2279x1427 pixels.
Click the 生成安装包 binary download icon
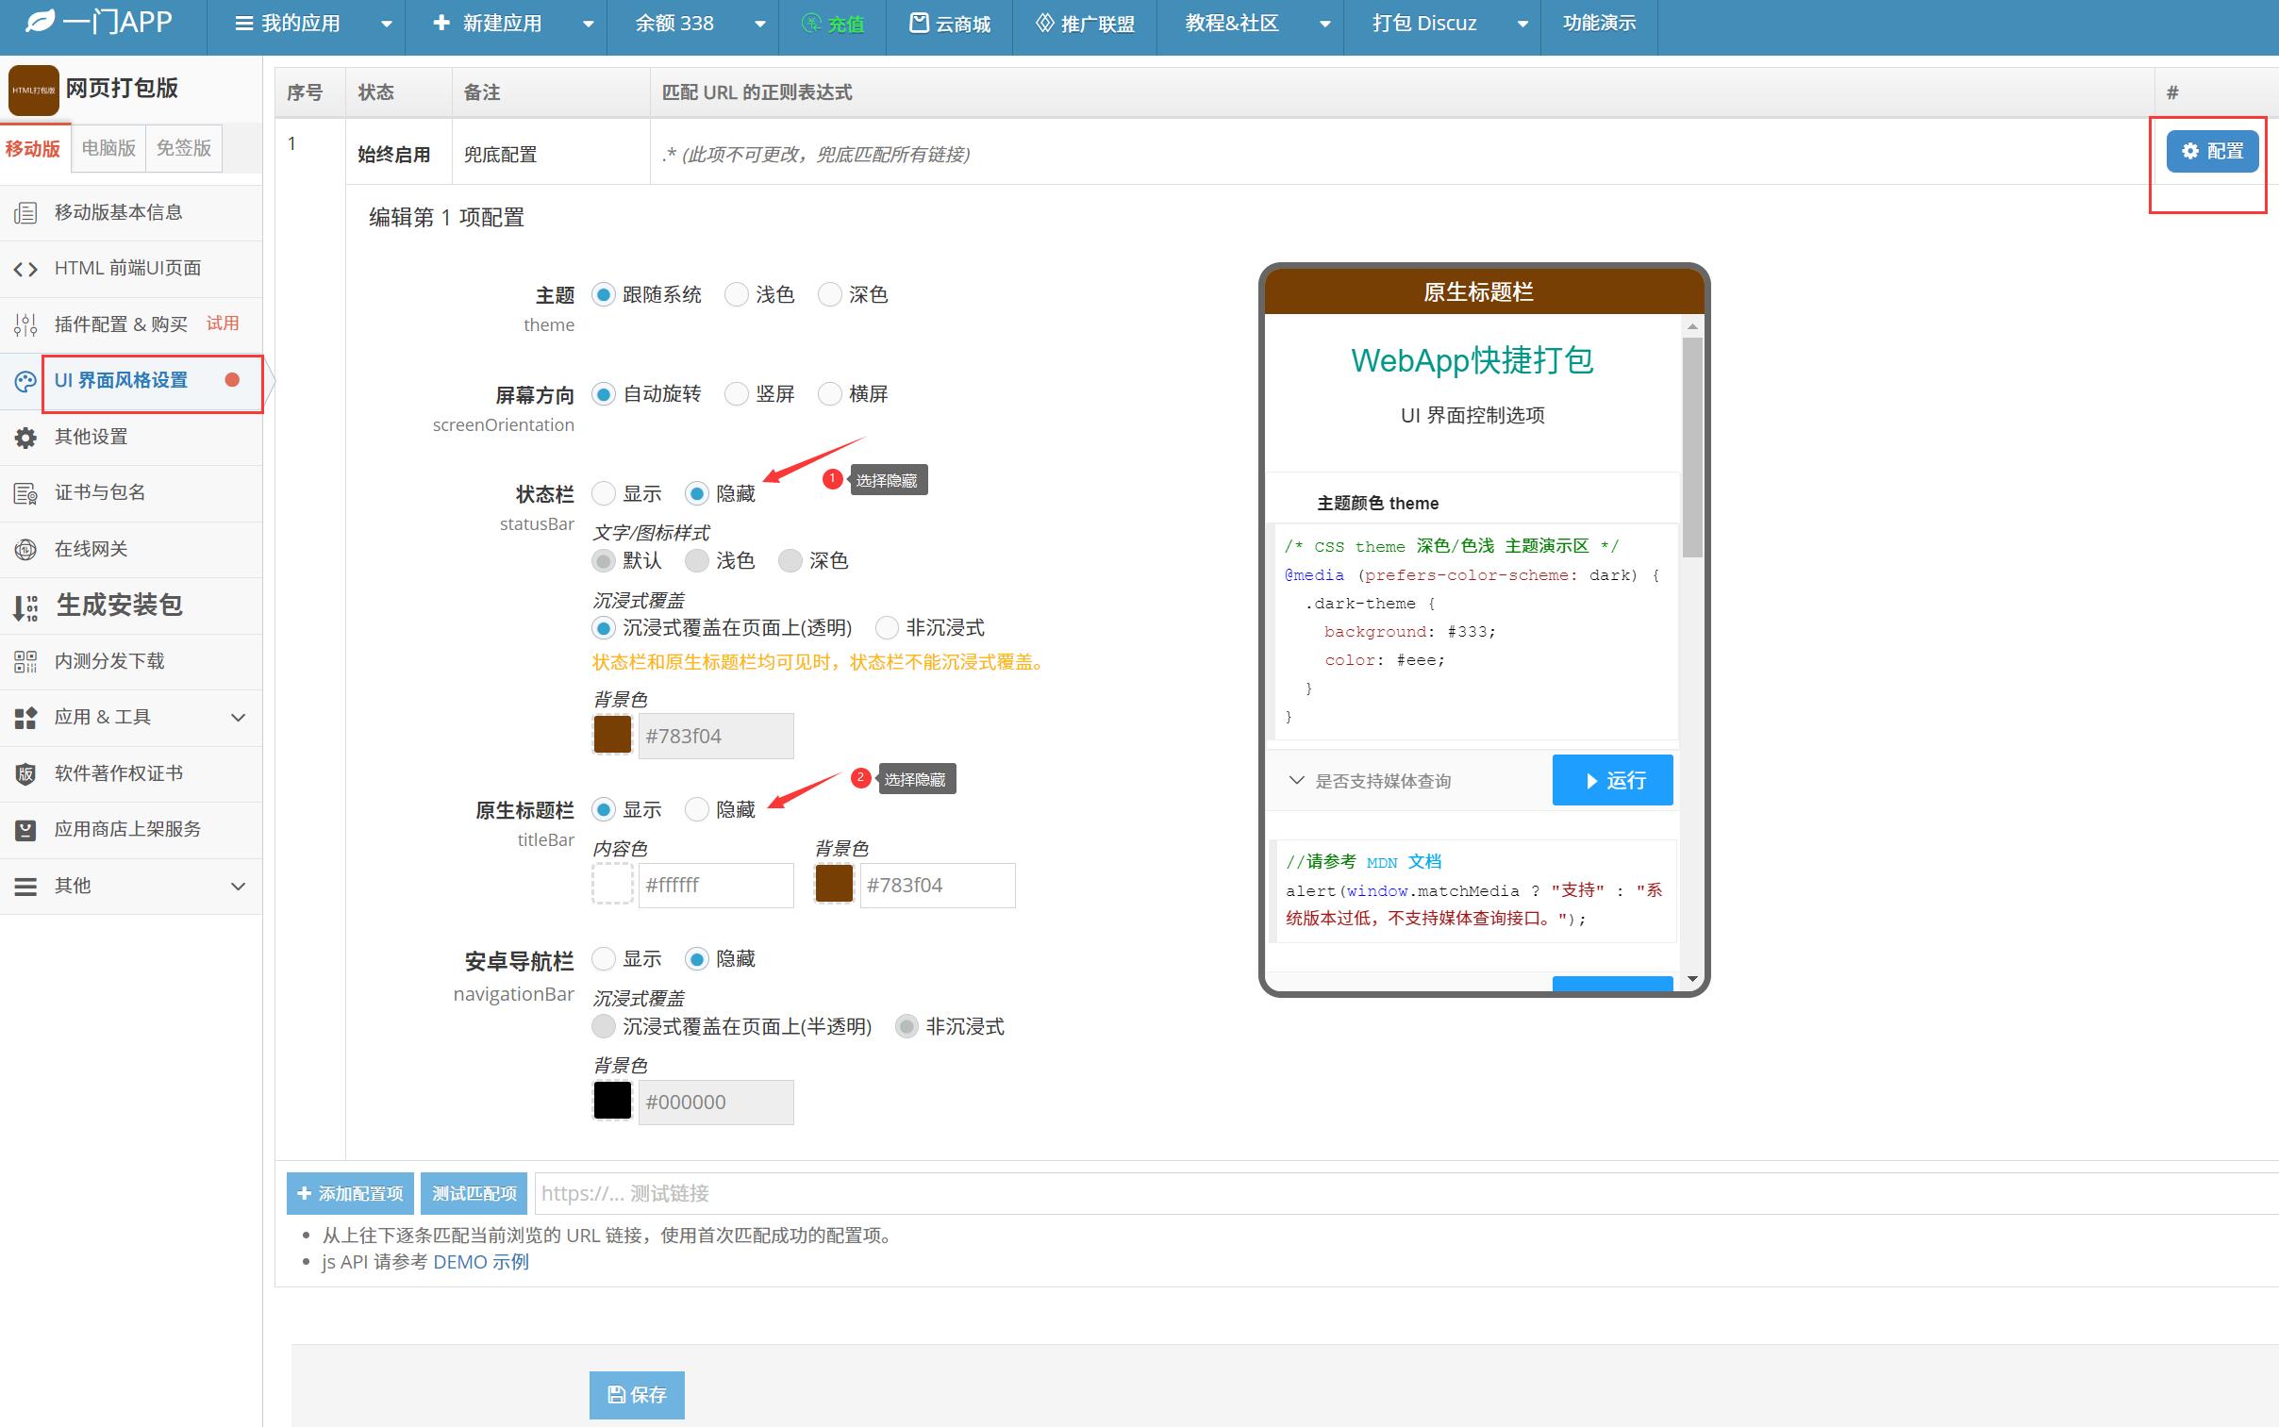[x=25, y=606]
